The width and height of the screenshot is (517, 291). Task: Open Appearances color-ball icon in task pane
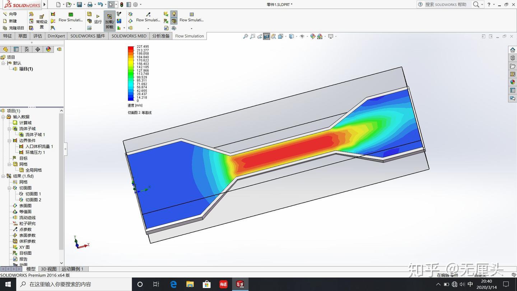tap(513, 82)
